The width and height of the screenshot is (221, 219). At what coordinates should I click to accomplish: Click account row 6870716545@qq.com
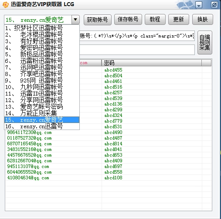click(29, 144)
